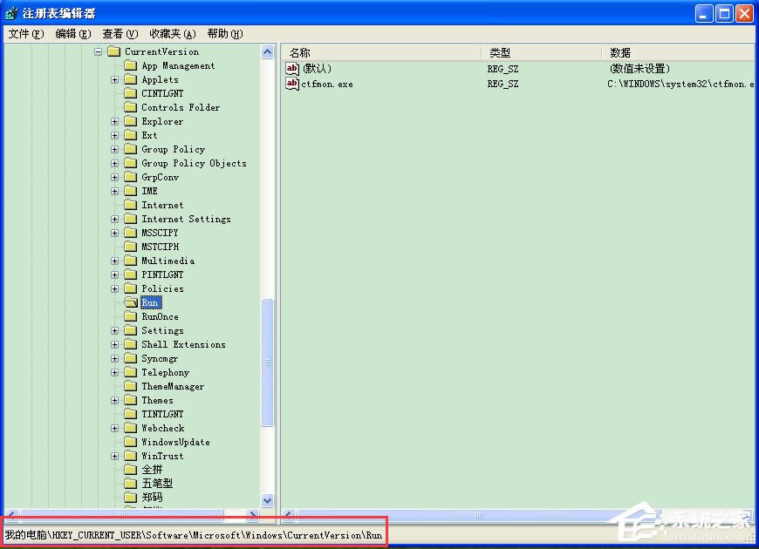This screenshot has width=759, height=549.
Task: Select the ctfmon.exe value entry
Action: (x=327, y=84)
